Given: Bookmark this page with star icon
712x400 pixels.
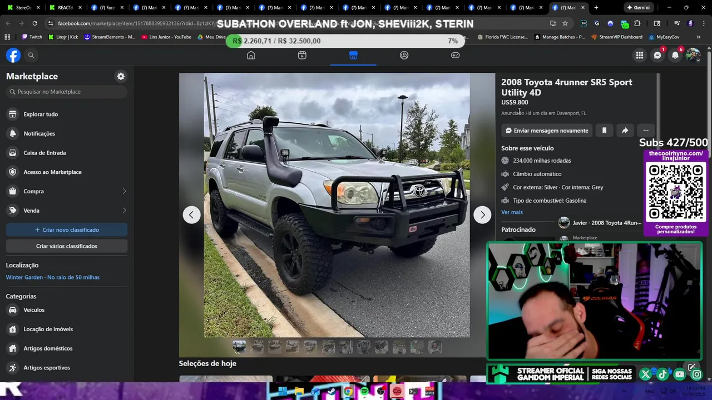Looking at the screenshot, I should pos(565,23).
